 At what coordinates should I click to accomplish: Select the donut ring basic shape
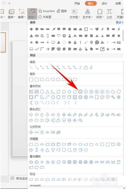tap(80, 97)
